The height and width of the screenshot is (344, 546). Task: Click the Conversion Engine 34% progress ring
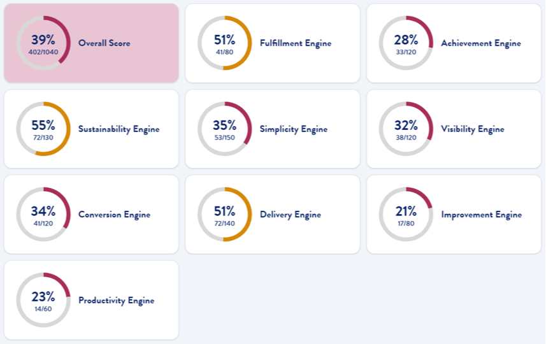[x=43, y=214]
